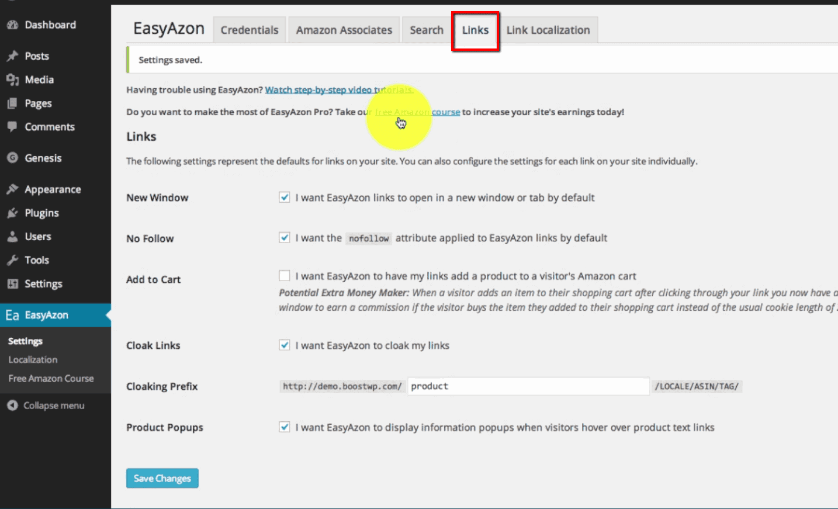Click the '/LOCALE/ASIN/TAG/' suffix text
The width and height of the screenshot is (838, 509).
[x=697, y=386]
